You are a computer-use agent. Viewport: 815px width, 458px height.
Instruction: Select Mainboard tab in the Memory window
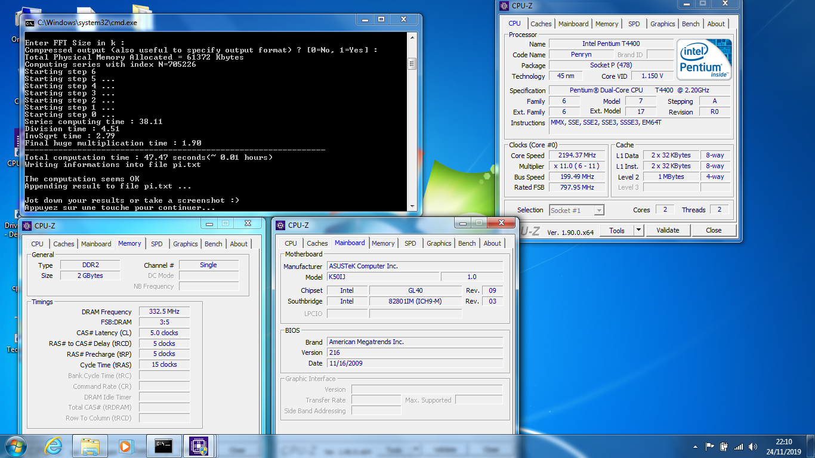coord(96,244)
